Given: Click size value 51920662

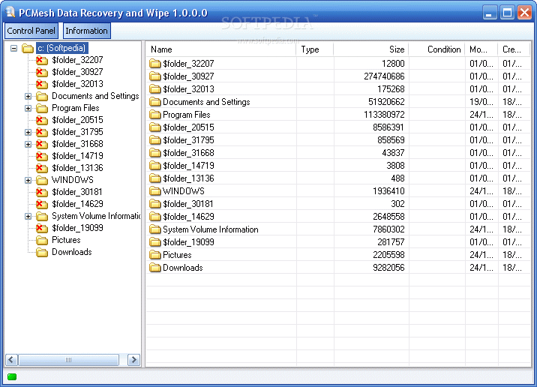Looking at the screenshot, I should pos(386,102).
